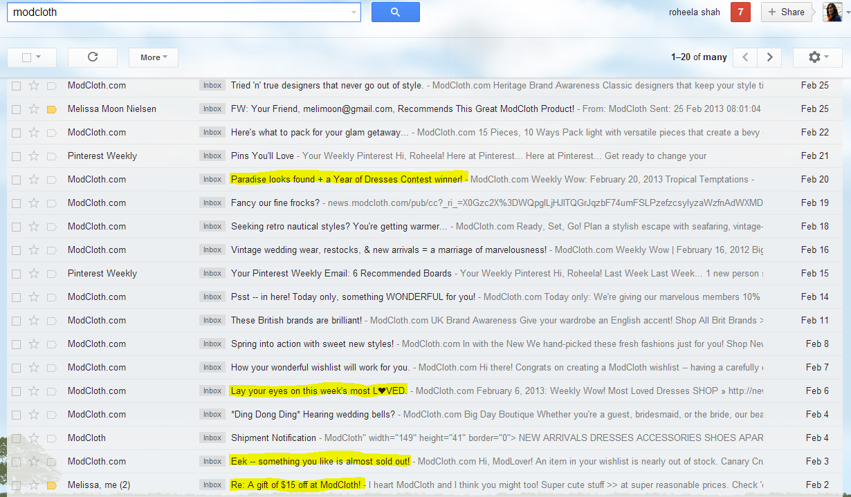This screenshot has width=851, height=497.
Task: Star the Fancy our fine frocks email
Action: (33, 203)
